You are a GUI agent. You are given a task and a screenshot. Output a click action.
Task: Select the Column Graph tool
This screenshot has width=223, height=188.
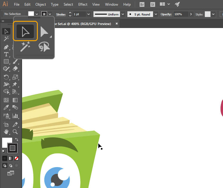coord(15,116)
